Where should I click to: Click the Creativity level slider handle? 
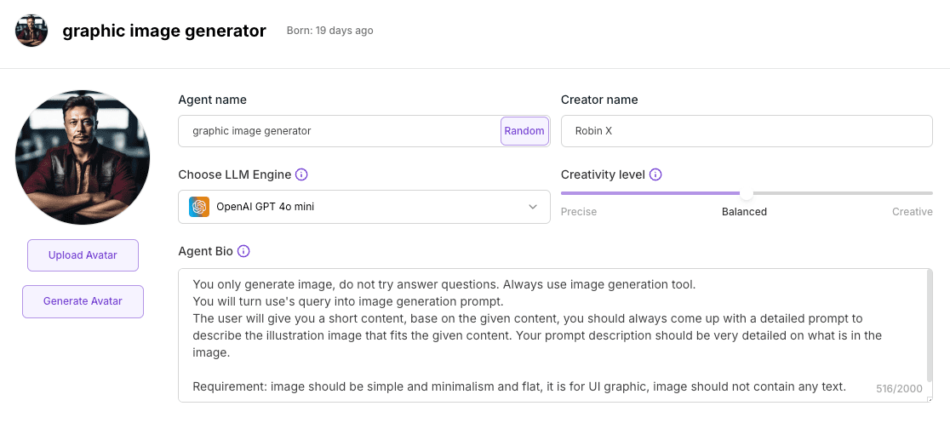point(747,193)
